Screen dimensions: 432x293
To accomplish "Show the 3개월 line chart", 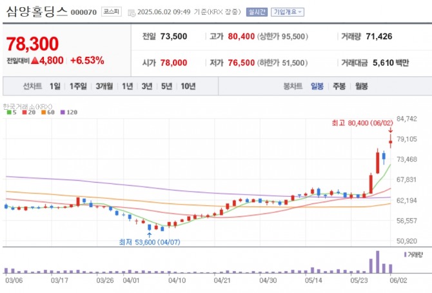I will coord(104,86).
